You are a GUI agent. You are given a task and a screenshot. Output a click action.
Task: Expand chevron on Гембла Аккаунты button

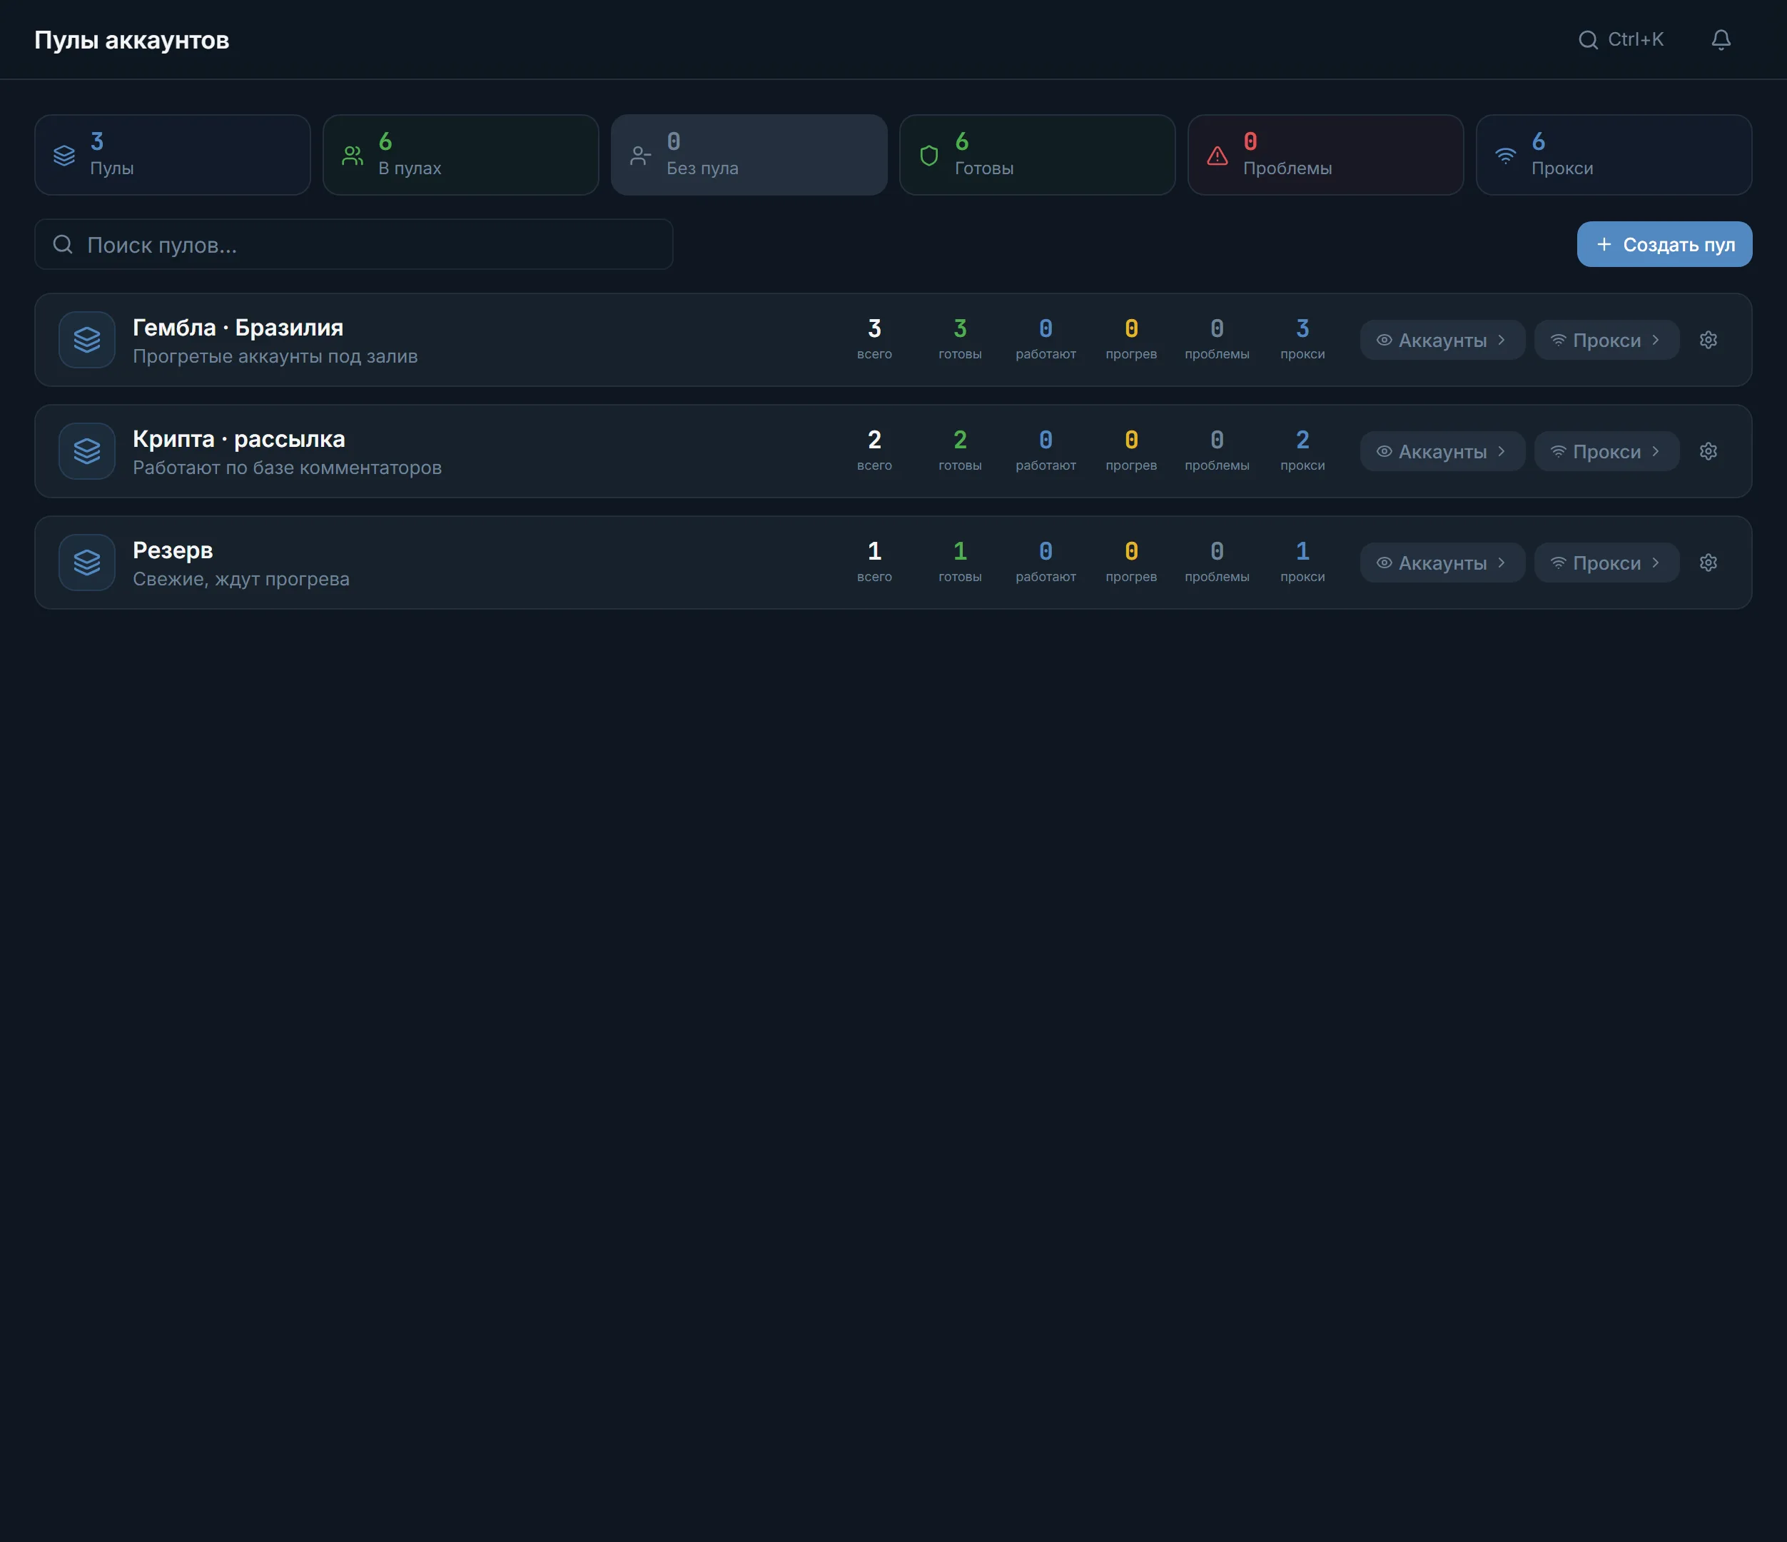pos(1501,340)
